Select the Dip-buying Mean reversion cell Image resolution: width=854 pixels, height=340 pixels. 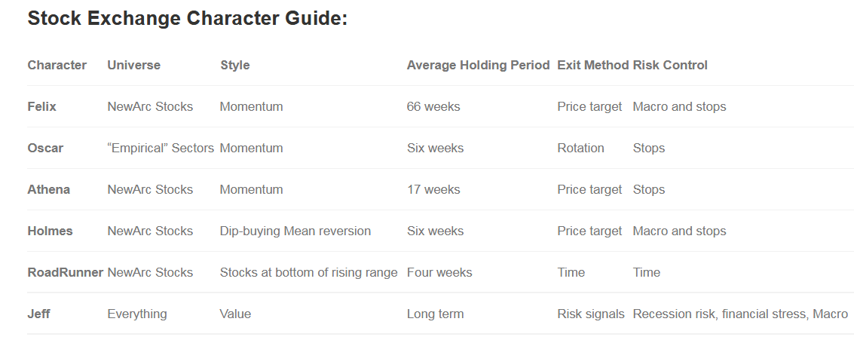[295, 231]
